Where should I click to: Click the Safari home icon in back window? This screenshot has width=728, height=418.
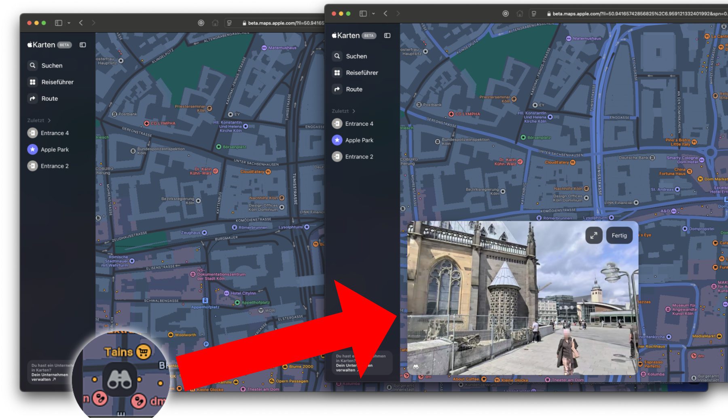click(x=215, y=23)
